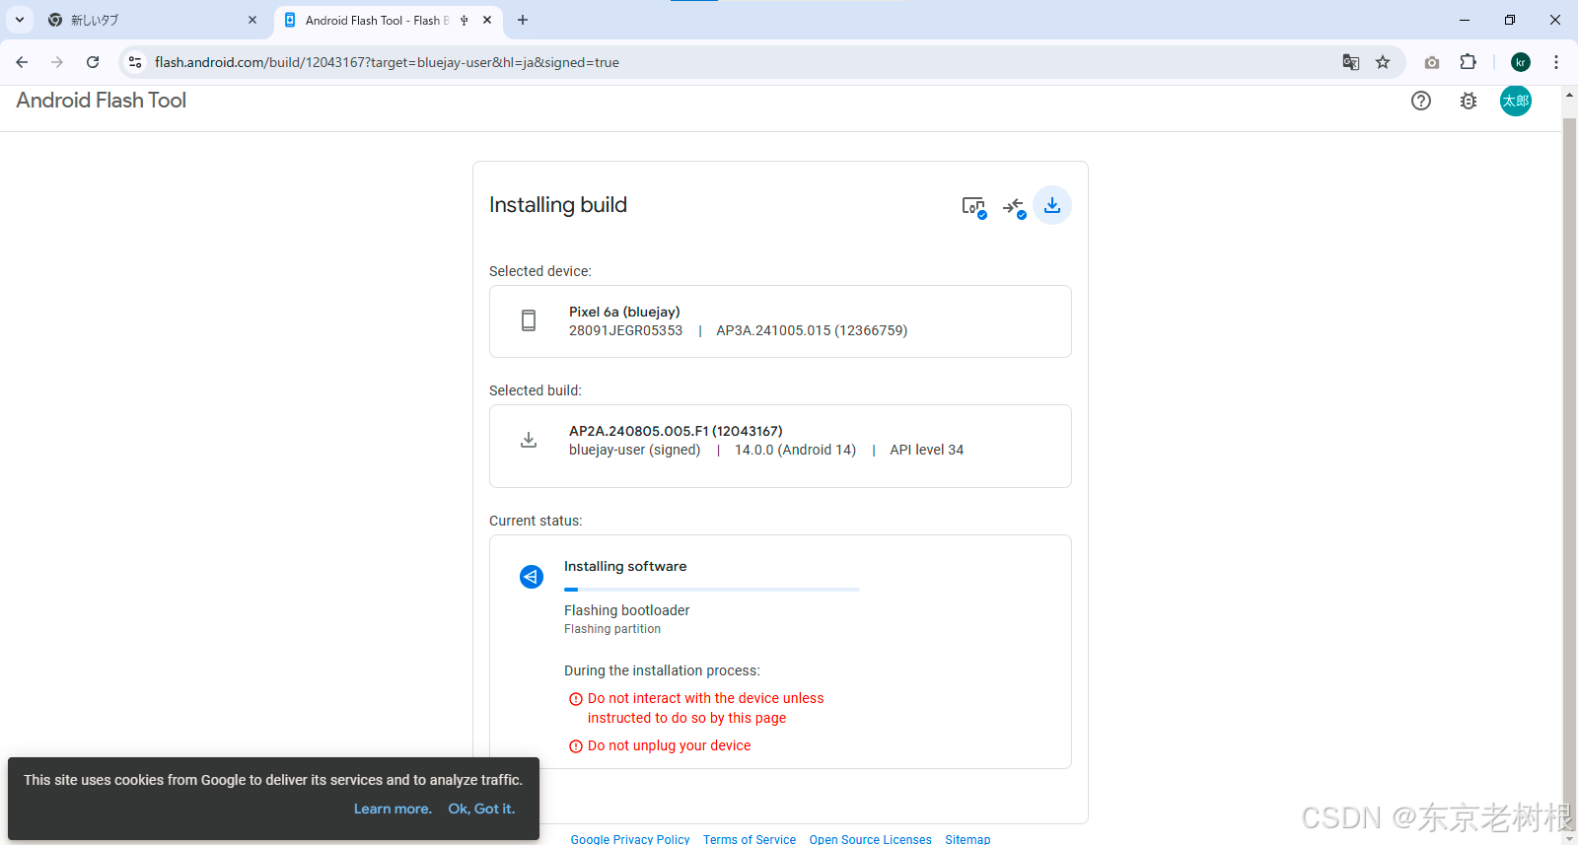Click the blue Installing software status icon
Image resolution: width=1578 pixels, height=845 pixels.
(x=532, y=577)
